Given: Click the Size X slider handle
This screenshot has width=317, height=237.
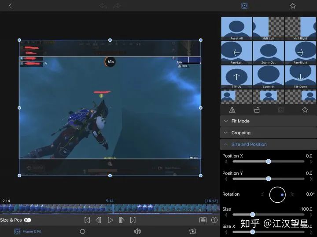Looking at the screenshot, I should (x=253, y=232).
